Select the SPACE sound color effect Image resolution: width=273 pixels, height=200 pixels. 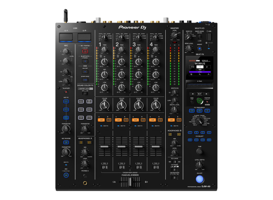pyautogui.click(x=81, y=101)
